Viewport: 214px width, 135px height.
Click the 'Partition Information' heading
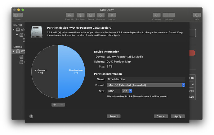point(108,74)
